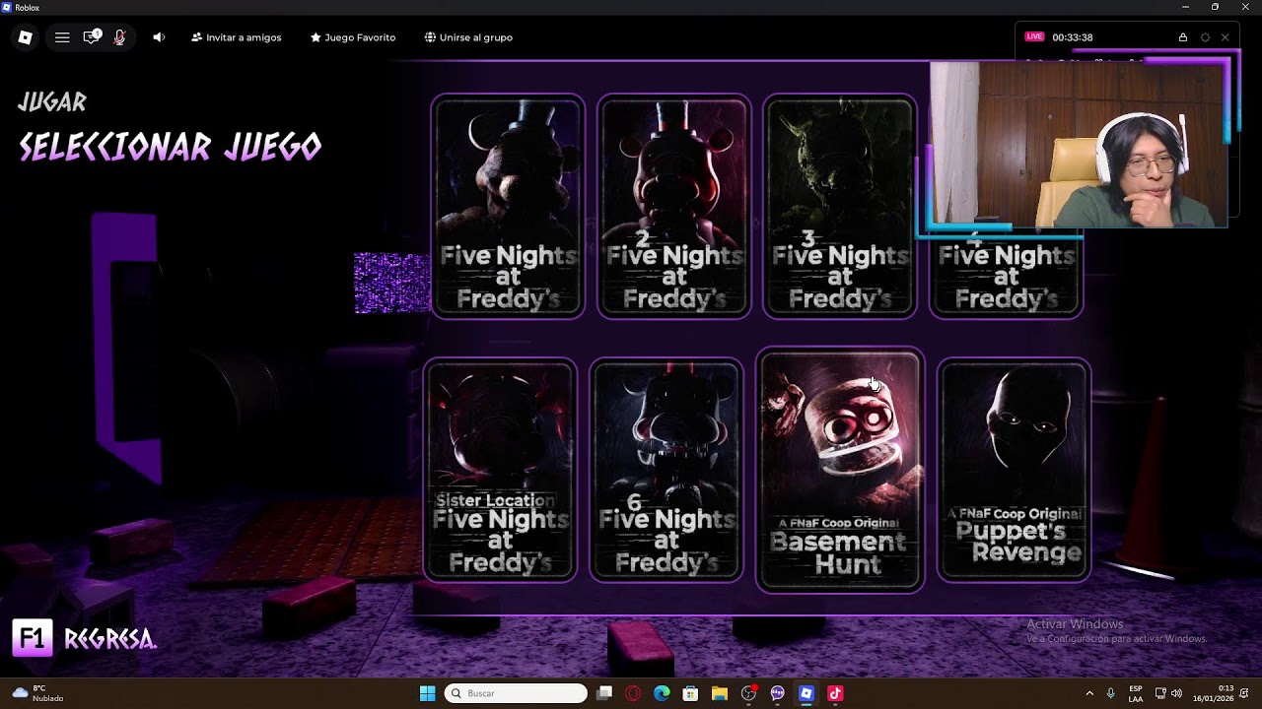Toggle the lock on the stream overlay

(x=1182, y=37)
